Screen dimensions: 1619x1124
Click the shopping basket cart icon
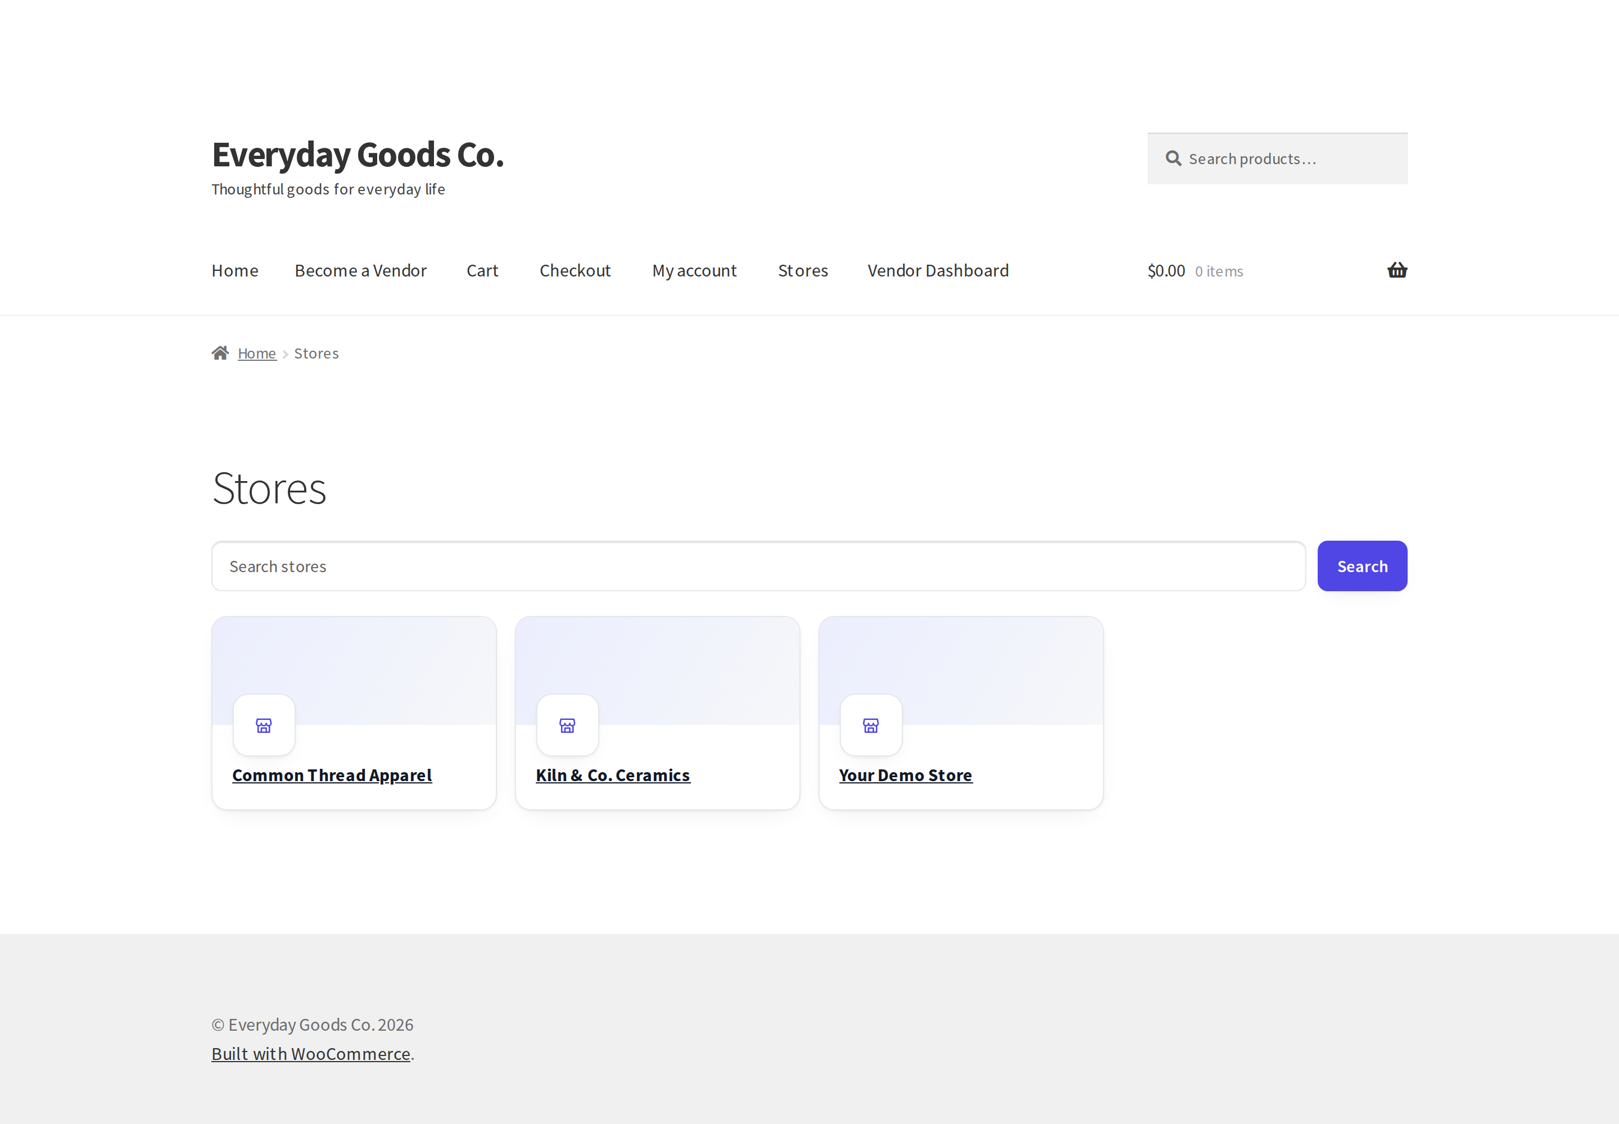click(x=1397, y=270)
